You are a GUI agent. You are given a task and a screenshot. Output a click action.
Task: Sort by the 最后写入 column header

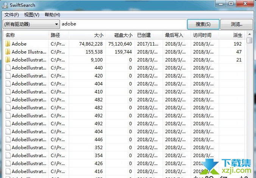(176, 35)
